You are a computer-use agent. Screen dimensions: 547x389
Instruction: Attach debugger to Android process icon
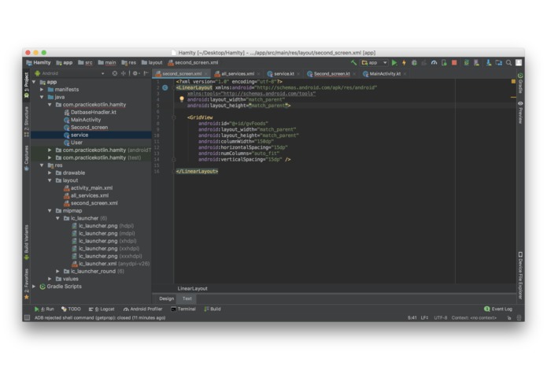pos(444,62)
